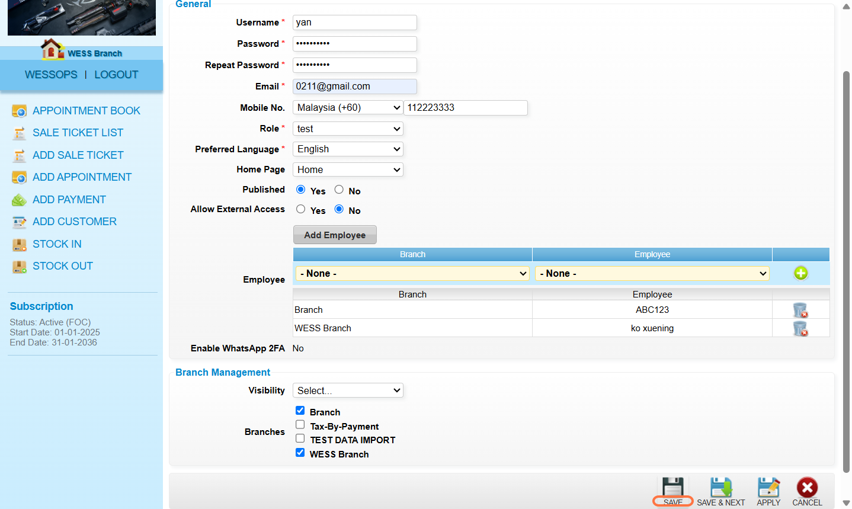Open ADD PAYMENT menu item
852x509 pixels.
click(69, 200)
